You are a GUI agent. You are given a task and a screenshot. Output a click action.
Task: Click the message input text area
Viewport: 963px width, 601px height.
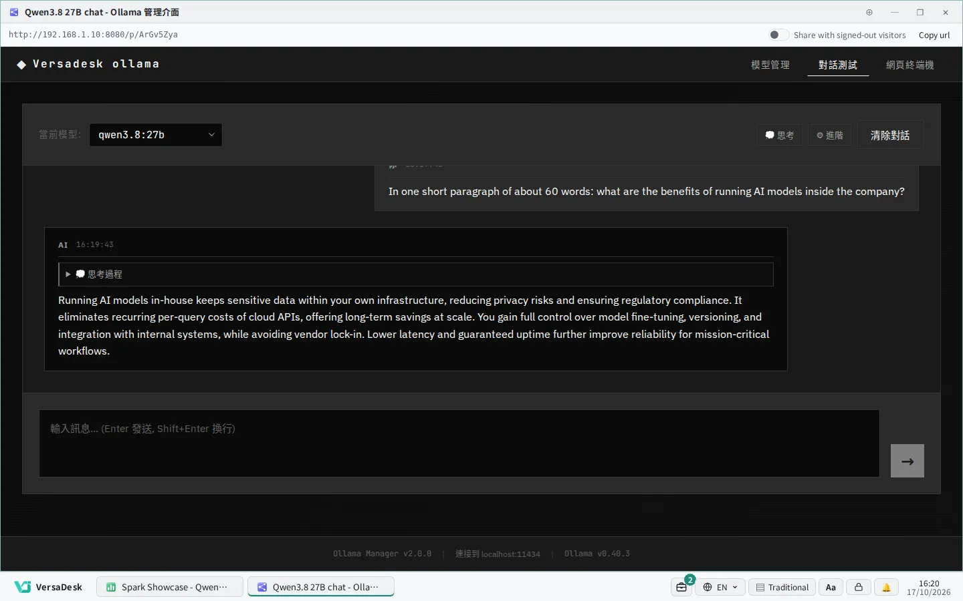pyautogui.click(x=459, y=443)
